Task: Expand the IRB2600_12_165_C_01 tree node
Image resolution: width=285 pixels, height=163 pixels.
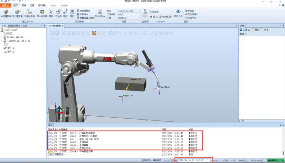Action: (2, 41)
